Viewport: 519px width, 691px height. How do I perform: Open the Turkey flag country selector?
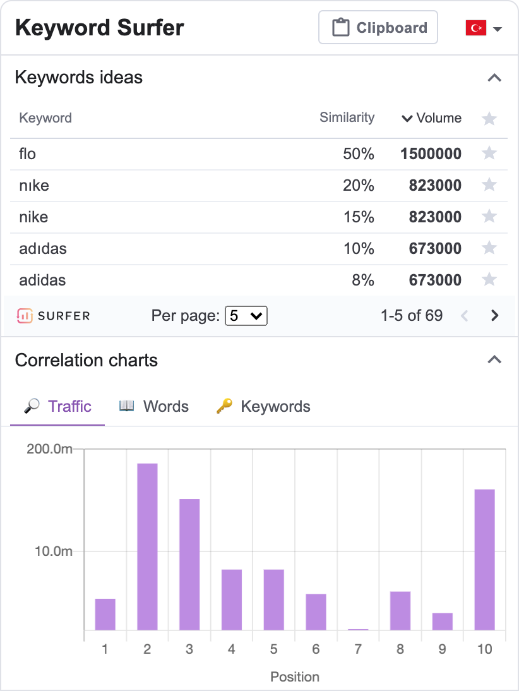click(484, 28)
